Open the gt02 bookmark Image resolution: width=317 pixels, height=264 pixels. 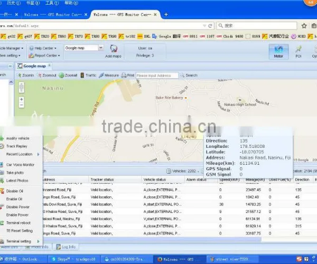(x=8, y=36)
